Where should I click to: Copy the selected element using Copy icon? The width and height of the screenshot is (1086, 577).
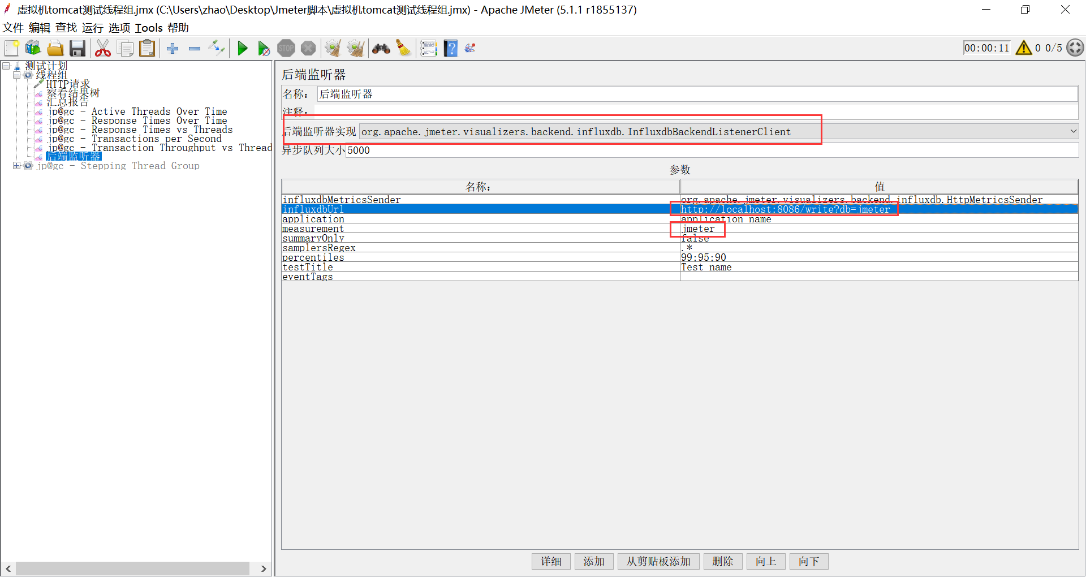point(125,49)
